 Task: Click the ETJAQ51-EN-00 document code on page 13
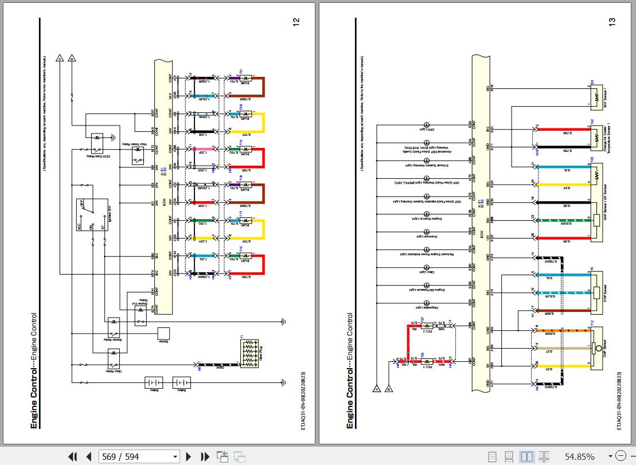click(x=619, y=401)
